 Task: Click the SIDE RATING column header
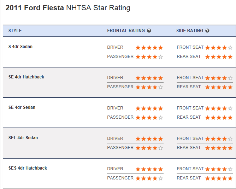coord(190,31)
